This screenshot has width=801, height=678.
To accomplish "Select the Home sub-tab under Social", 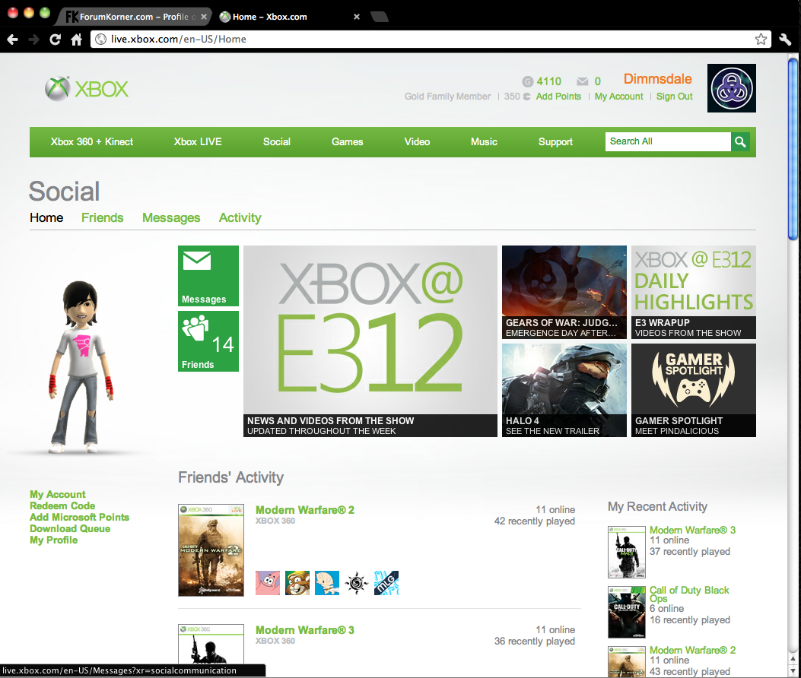I will [x=46, y=218].
